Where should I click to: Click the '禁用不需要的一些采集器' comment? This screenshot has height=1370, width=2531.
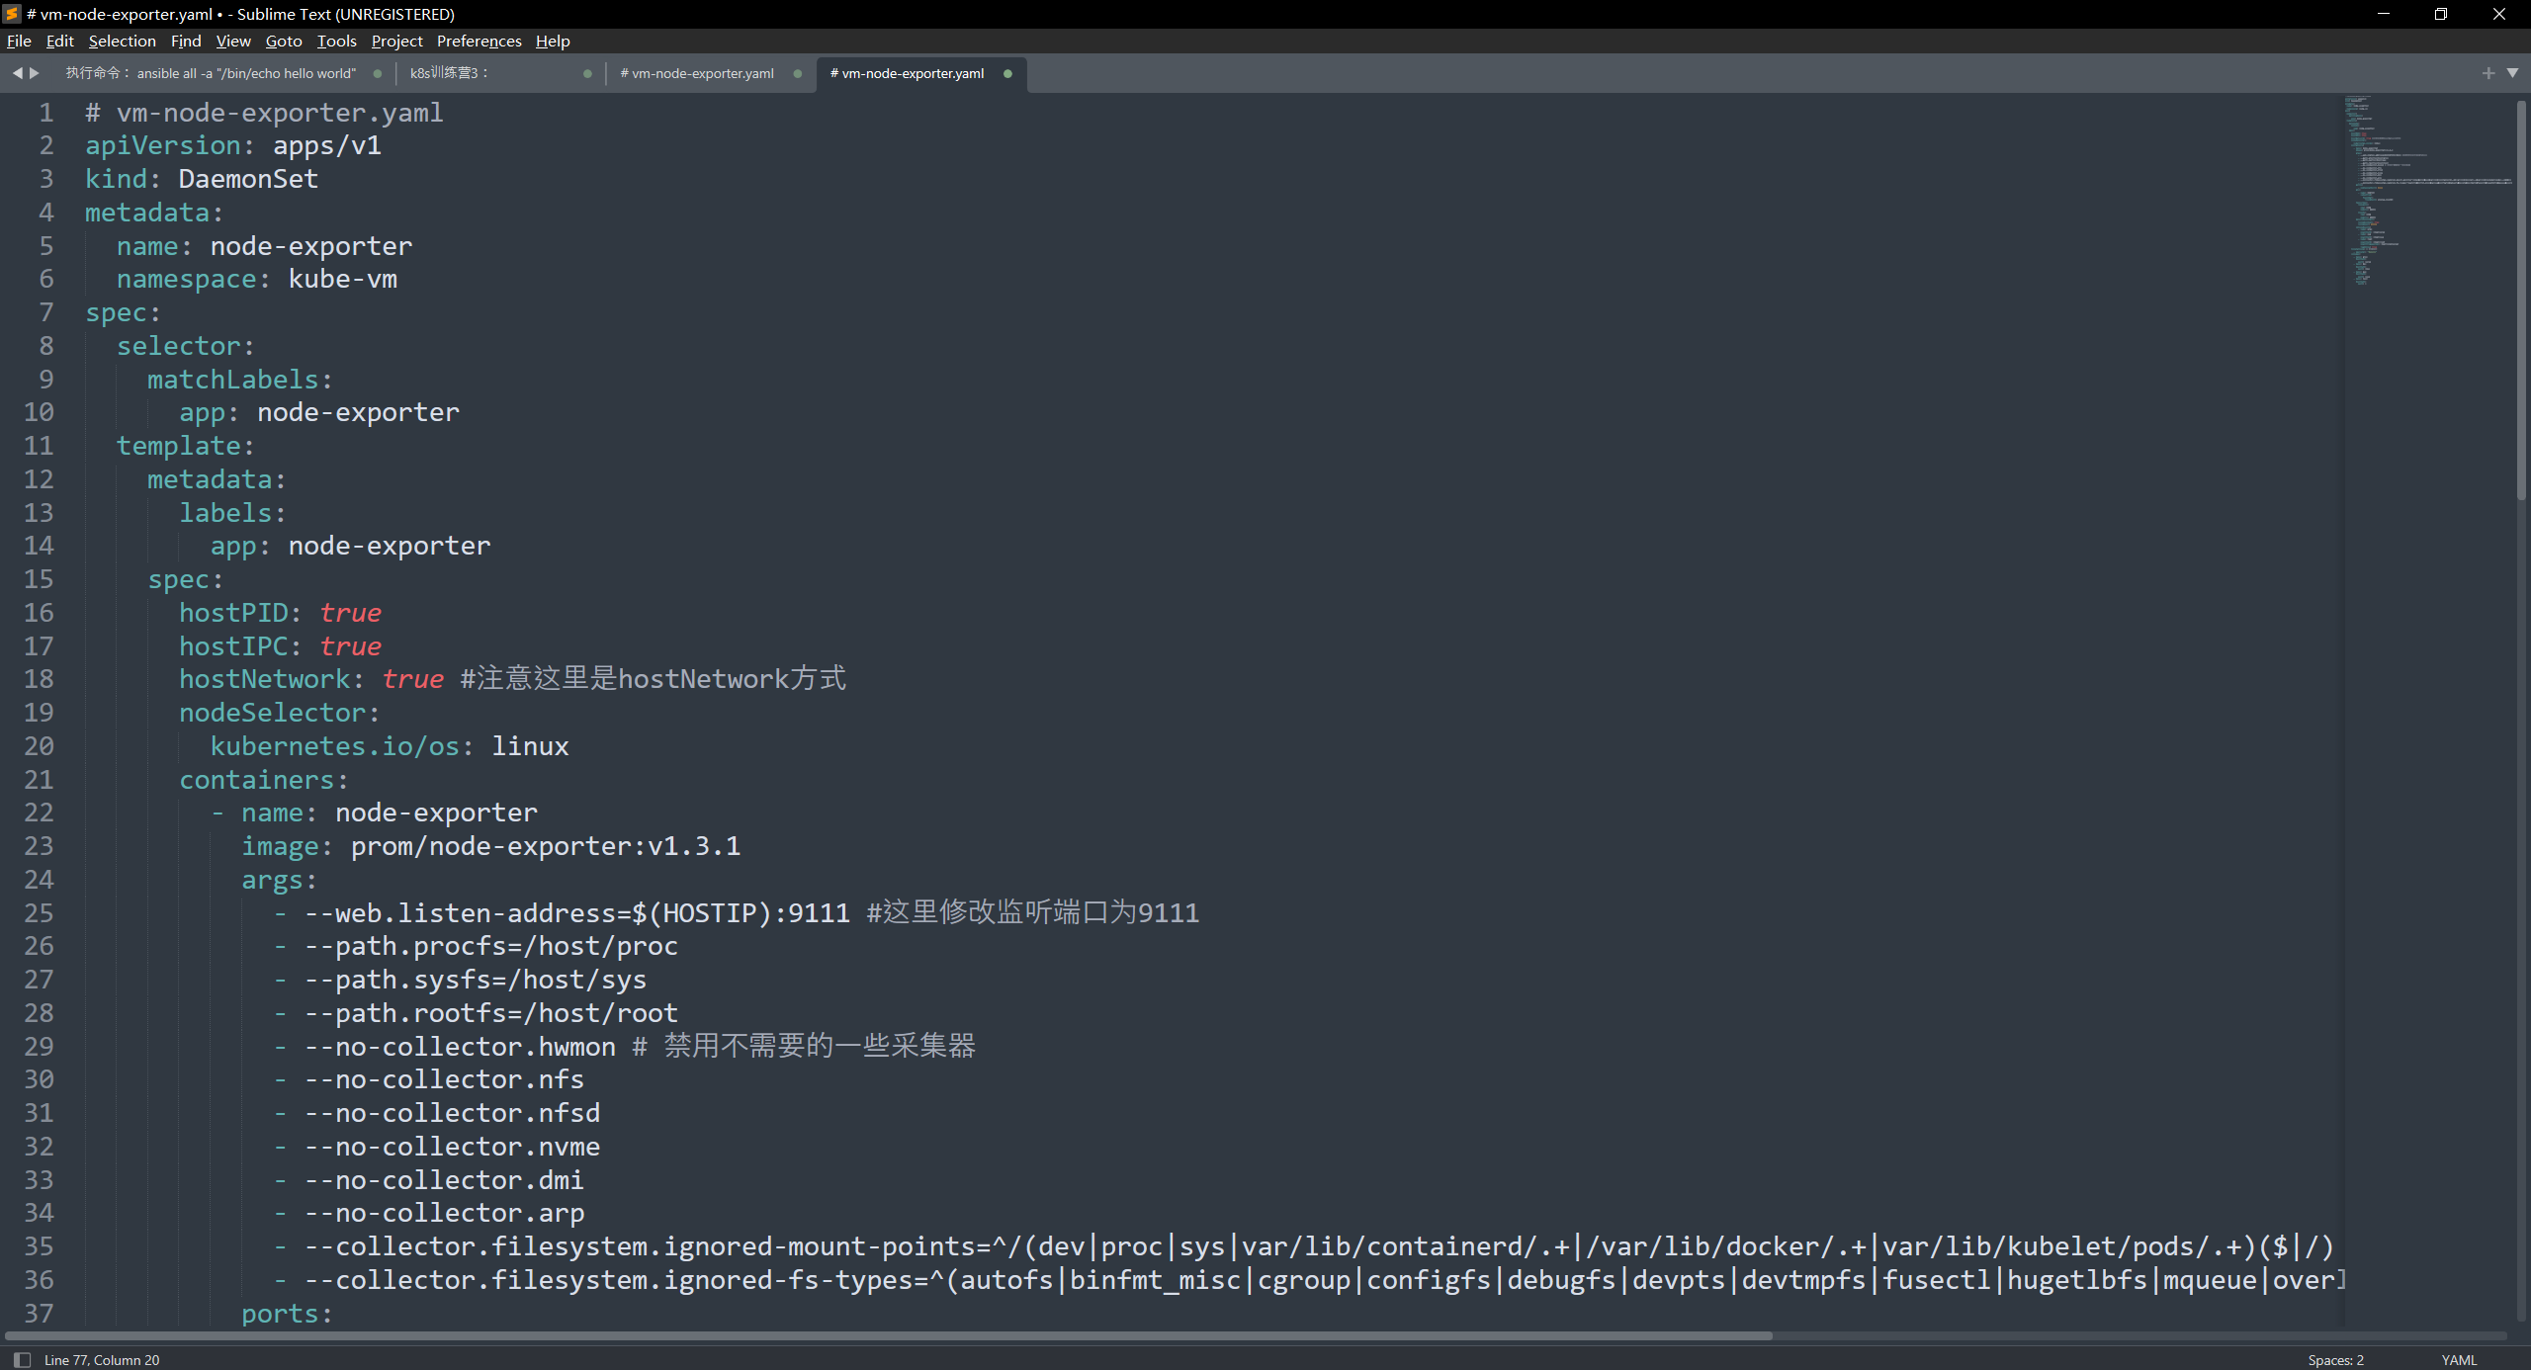pyautogui.click(x=820, y=1046)
